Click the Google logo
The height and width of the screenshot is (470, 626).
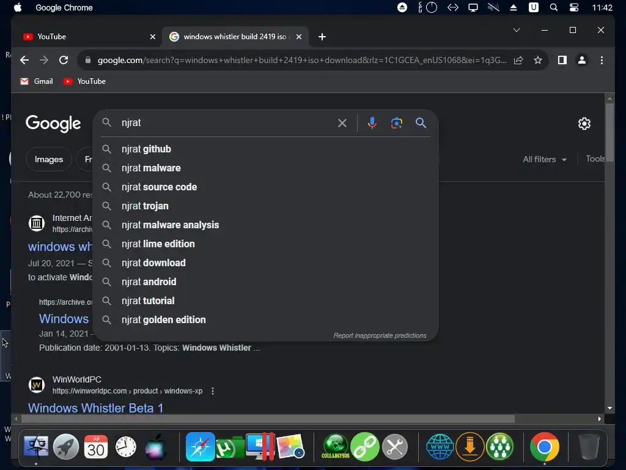(x=53, y=124)
